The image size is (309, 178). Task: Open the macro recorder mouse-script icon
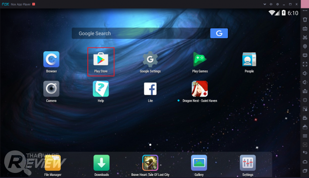click(305, 109)
